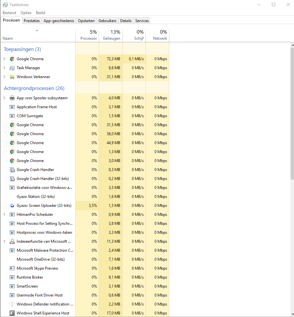This screenshot has height=317, width=294.
Task: Switch to the Prestaties tab
Action: click(x=32, y=20)
